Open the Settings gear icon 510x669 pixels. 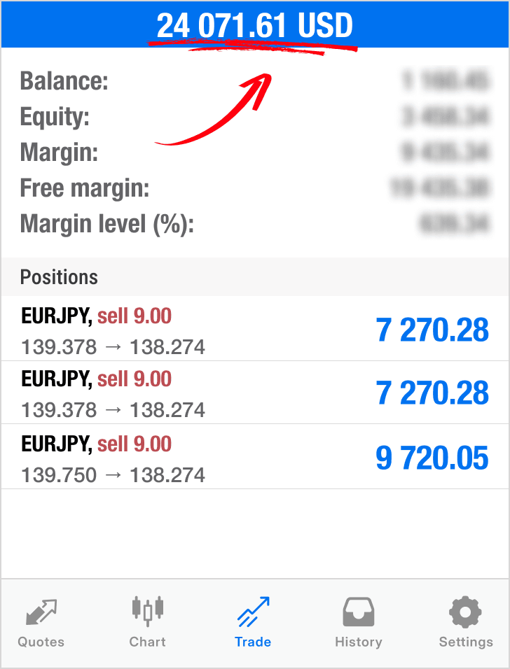pos(465,612)
